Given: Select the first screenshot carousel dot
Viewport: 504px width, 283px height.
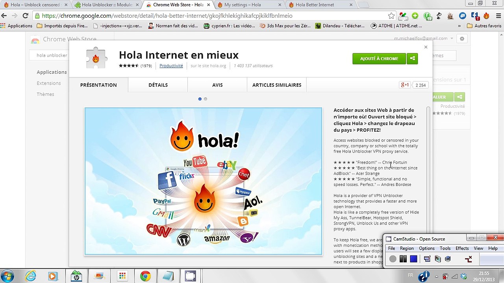Looking at the screenshot, I should [x=200, y=99].
